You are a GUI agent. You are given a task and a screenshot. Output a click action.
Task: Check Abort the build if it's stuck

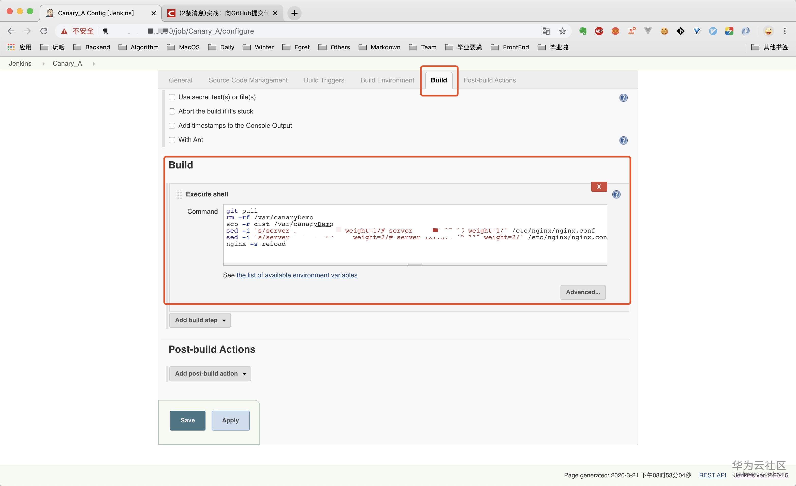tap(172, 111)
